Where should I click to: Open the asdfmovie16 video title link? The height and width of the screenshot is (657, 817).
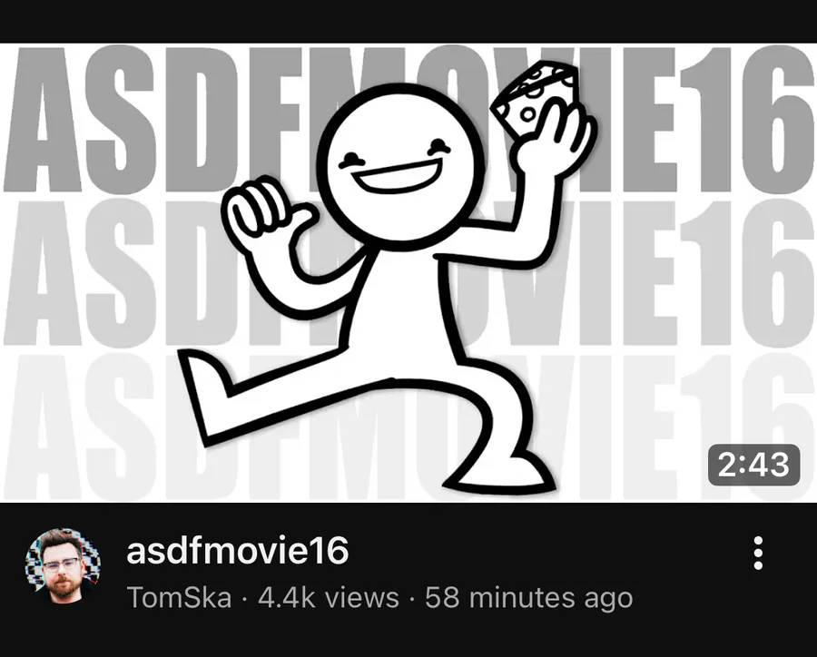point(237,551)
